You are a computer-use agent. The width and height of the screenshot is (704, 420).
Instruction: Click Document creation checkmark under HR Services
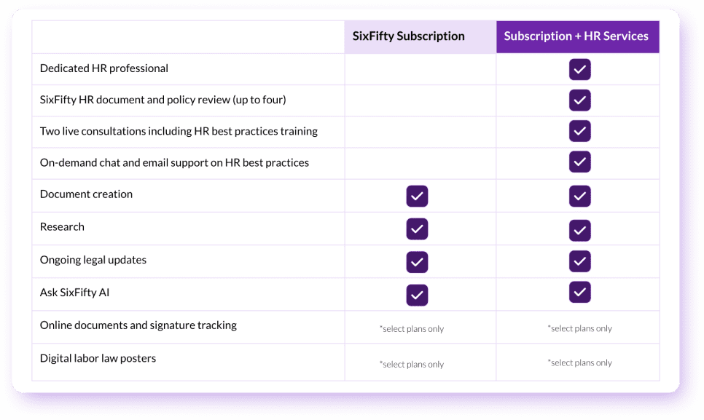[579, 196]
